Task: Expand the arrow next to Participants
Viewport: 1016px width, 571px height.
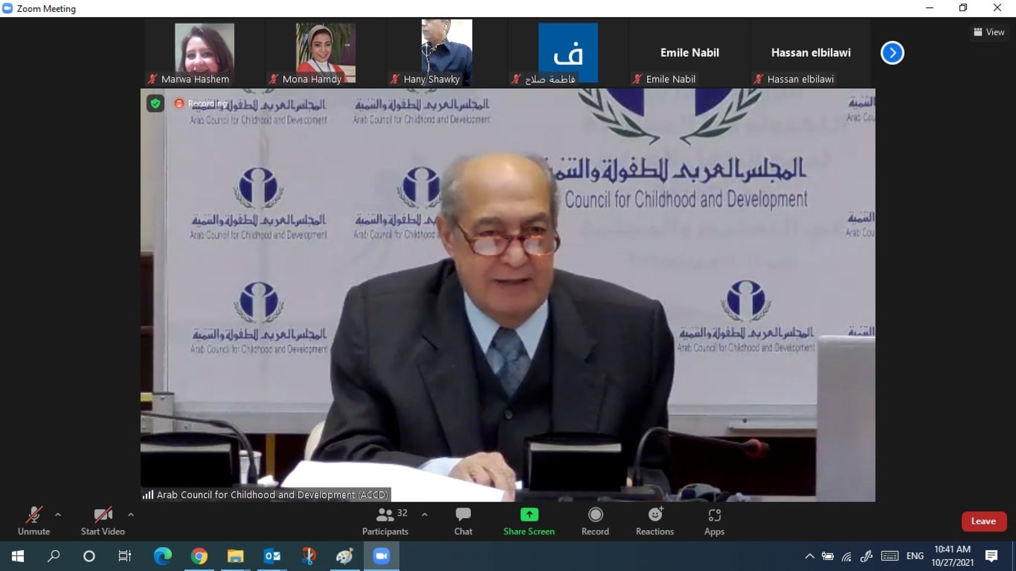Action: click(x=424, y=514)
